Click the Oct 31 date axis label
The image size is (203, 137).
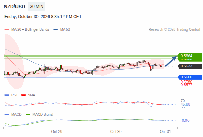pos(165,132)
